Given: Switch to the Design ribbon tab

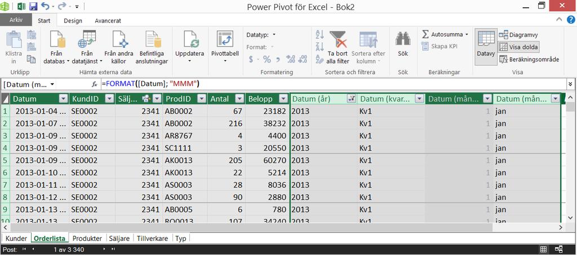Looking at the screenshot, I should [73, 21].
